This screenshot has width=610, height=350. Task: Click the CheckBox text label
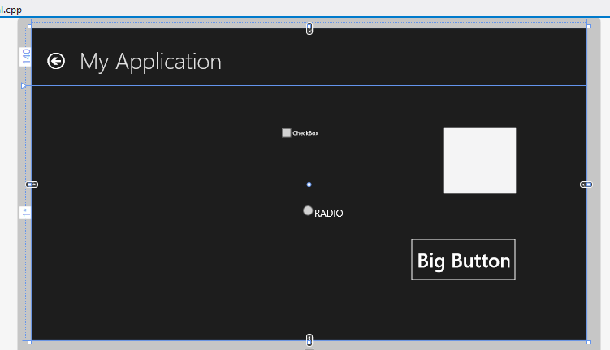(x=305, y=133)
